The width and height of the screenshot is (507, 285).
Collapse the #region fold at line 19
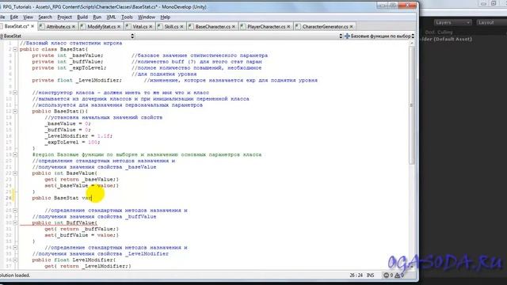coord(15,154)
